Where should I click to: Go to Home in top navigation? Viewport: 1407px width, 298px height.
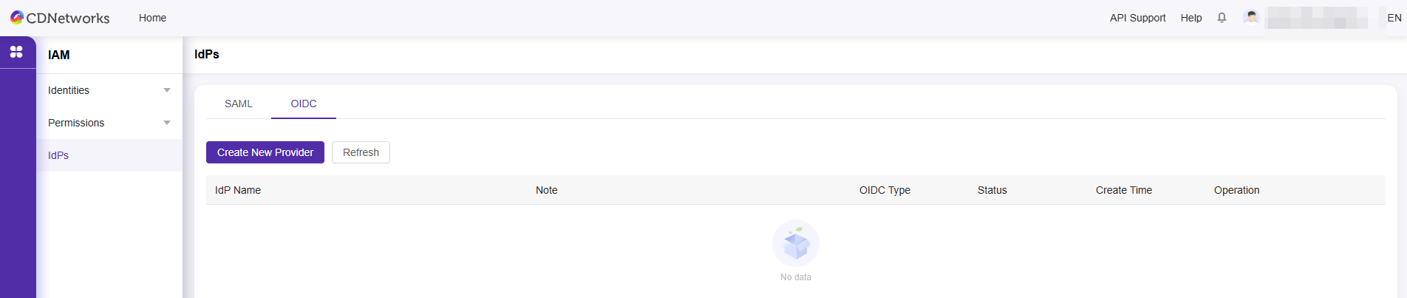point(152,18)
